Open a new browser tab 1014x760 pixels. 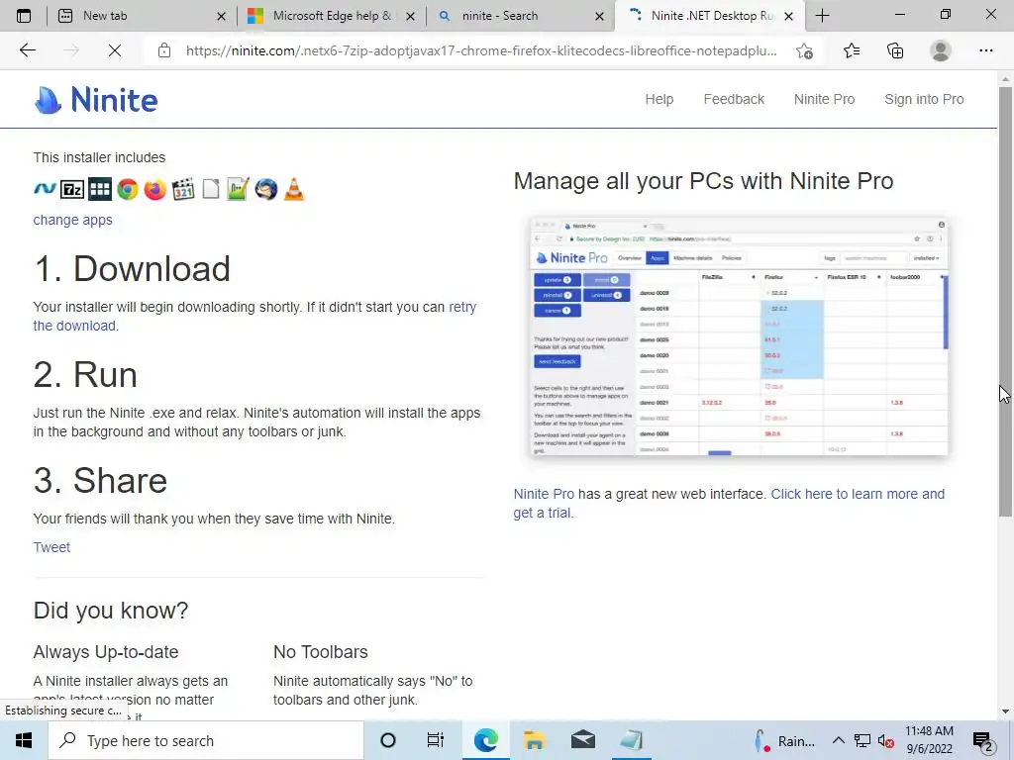pos(823,16)
